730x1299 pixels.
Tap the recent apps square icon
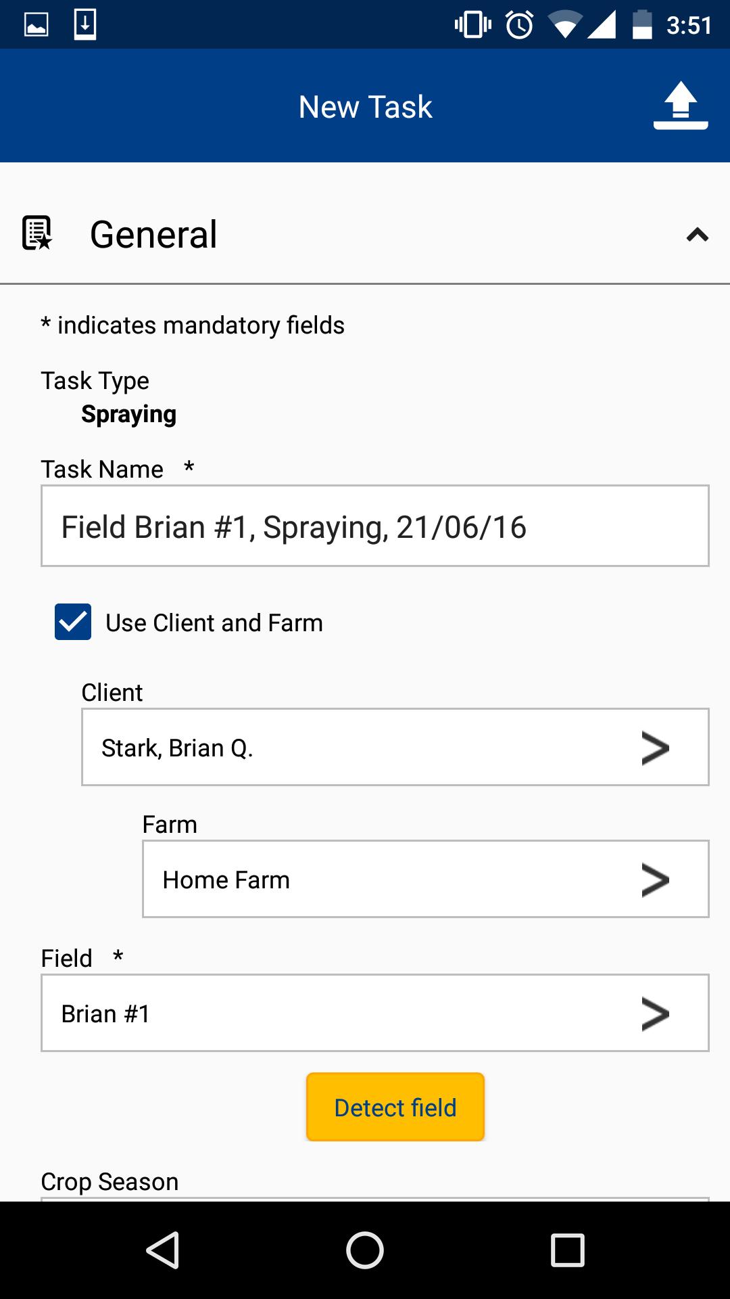tap(567, 1250)
